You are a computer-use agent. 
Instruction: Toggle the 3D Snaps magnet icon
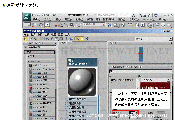54,25
